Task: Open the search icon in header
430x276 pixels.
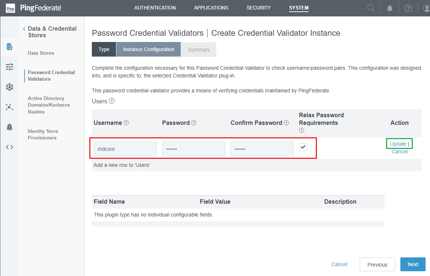Action: pos(371,8)
